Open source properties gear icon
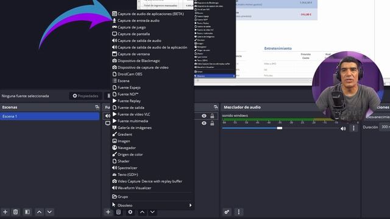This screenshot has width=390, height=219. coord(130,212)
